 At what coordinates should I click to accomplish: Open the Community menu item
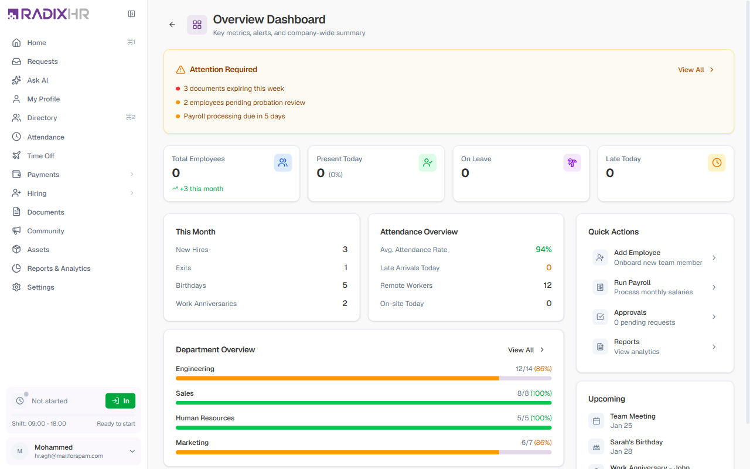pos(73,230)
